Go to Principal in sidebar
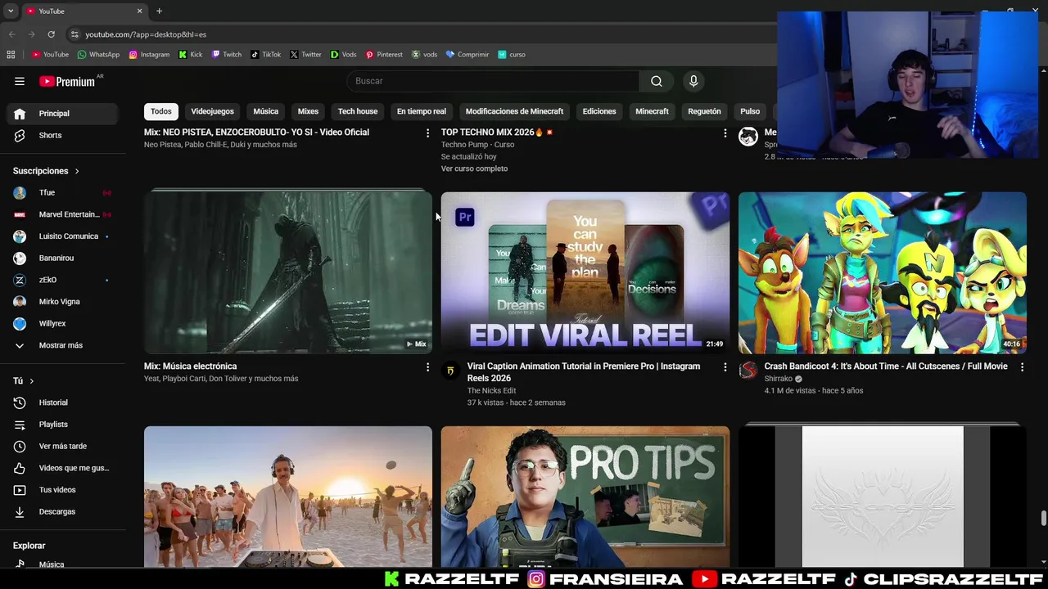1048x589 pixels. [62, 114]
